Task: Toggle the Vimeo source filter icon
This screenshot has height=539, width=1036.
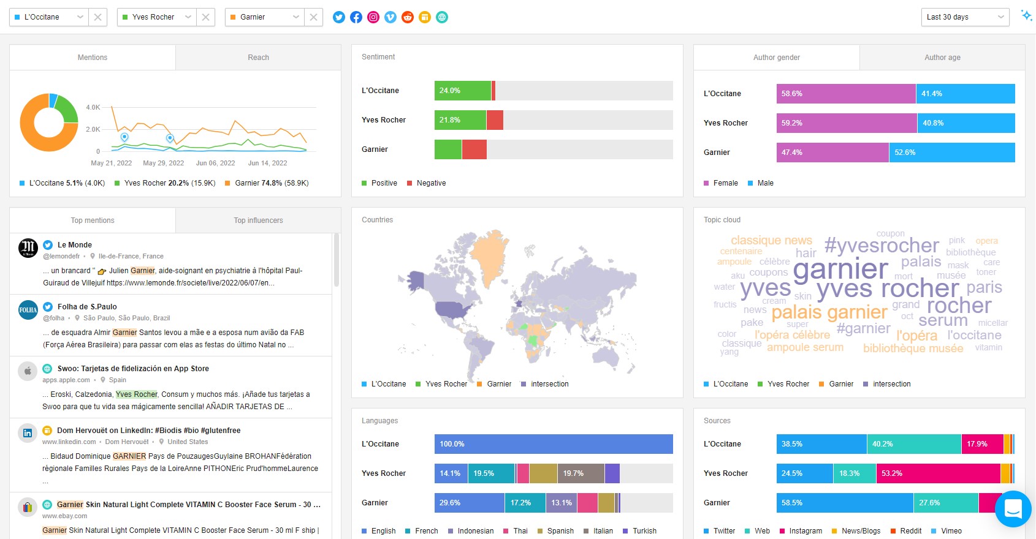Action: (390, 17)
